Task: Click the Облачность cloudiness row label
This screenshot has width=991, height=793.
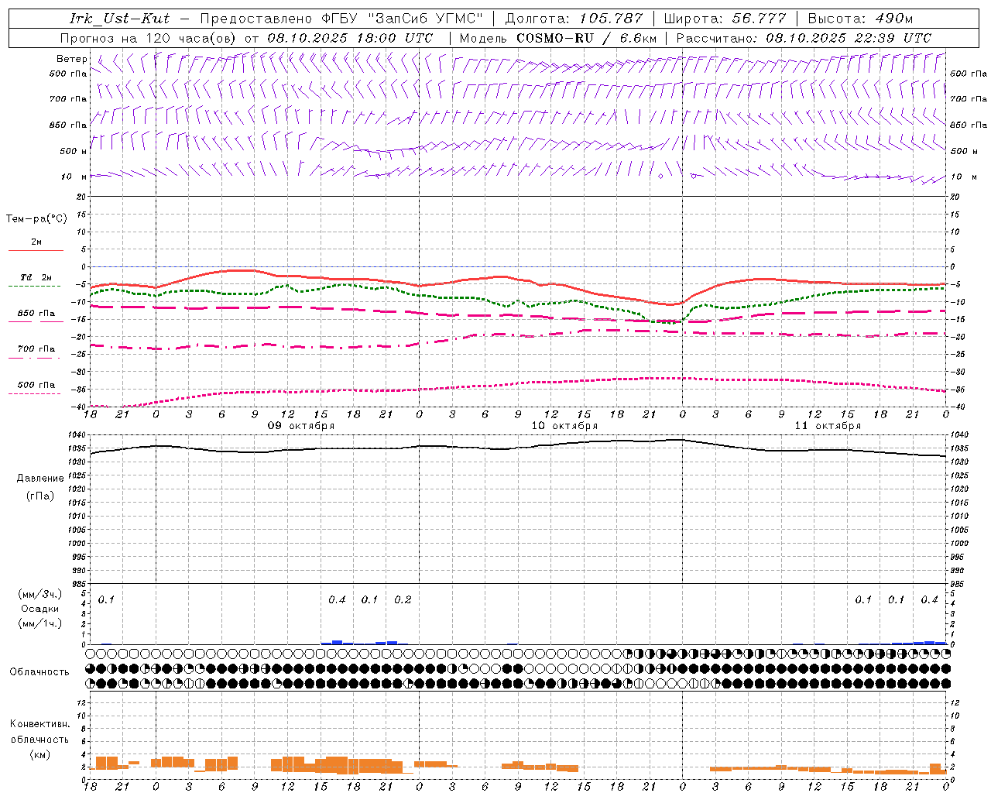Action: 39,672
